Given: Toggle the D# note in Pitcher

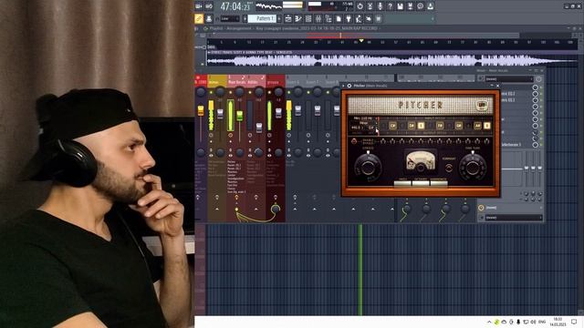Looking at the screenshot, I should pos(412,126).
